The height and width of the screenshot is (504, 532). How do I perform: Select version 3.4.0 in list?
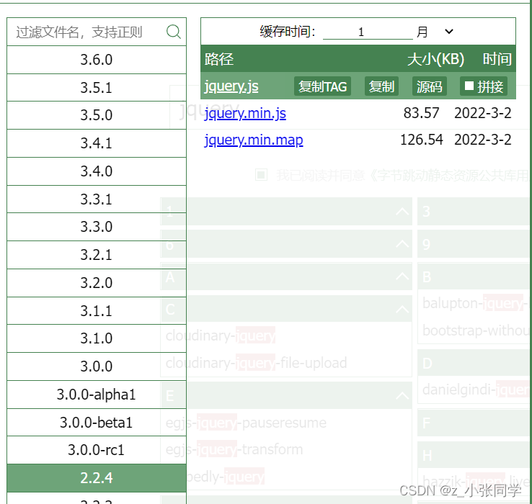click(97, 171)
